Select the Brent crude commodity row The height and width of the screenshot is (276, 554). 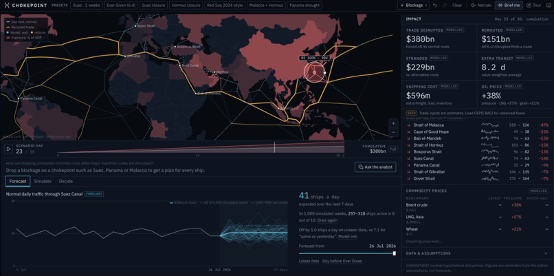click(x=477, y=206)
